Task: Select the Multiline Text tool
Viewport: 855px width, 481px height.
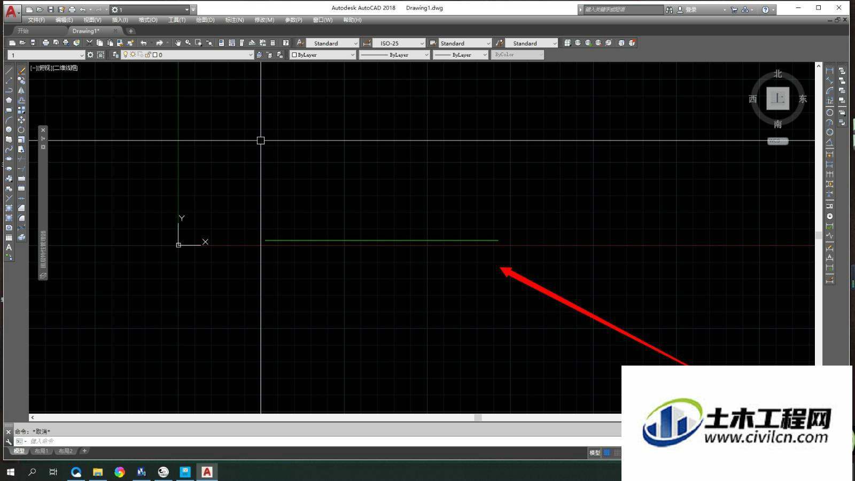Action: point(9,247)
